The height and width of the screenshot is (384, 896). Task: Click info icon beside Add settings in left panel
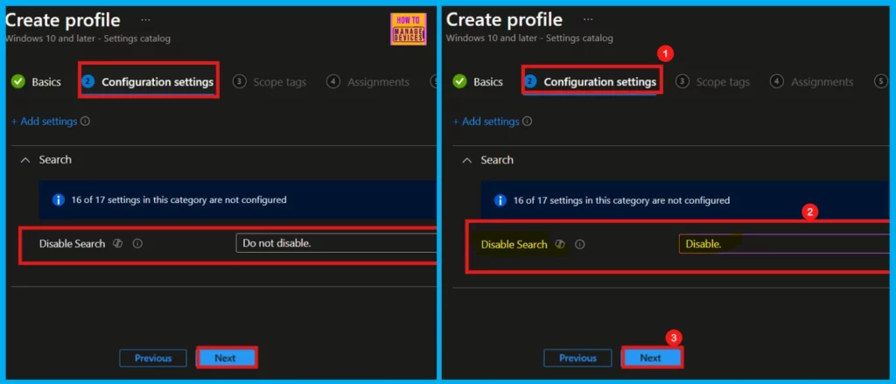pos(85,121)
